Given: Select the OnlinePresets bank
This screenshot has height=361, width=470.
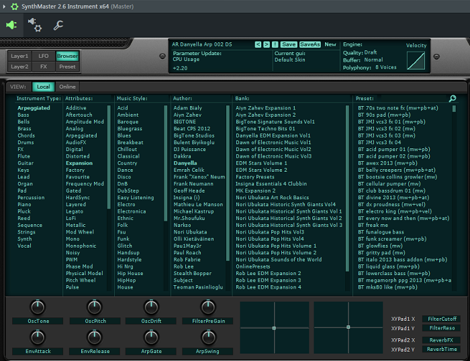Looking at the screenshot, I should pos(252,266).
